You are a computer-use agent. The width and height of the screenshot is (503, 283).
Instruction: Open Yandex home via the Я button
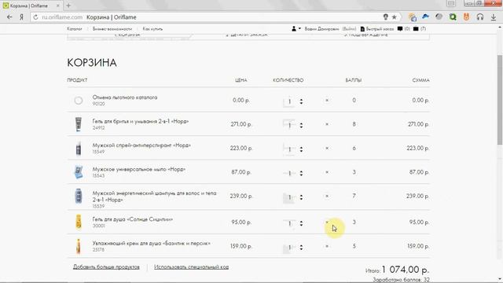click(x=21, y=17)
